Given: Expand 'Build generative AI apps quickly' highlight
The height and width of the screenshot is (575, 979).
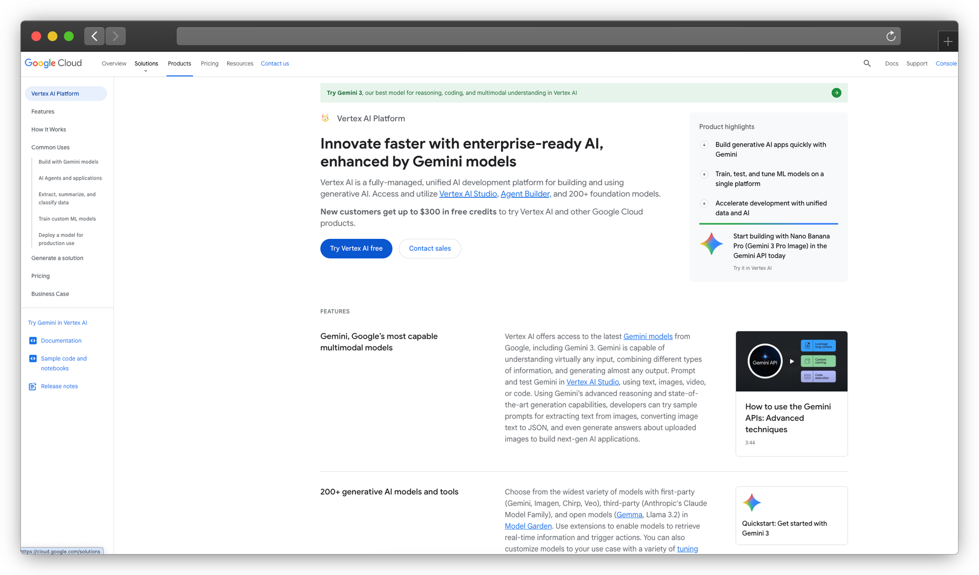Looking at the screenshot, I should click(704, 145).
